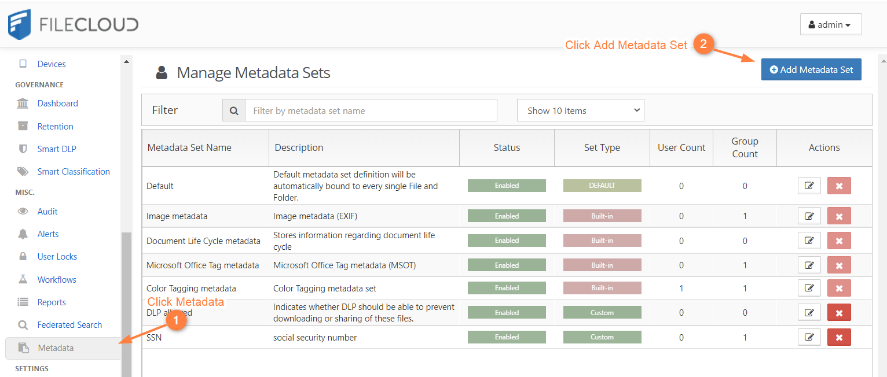Open the admin user dropdown
The image size is (887, 377).
click(x=830, y=25)
